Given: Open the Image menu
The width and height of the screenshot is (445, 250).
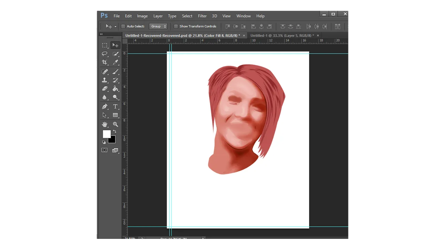Looking at the screenshot, I should click(142, 16).
